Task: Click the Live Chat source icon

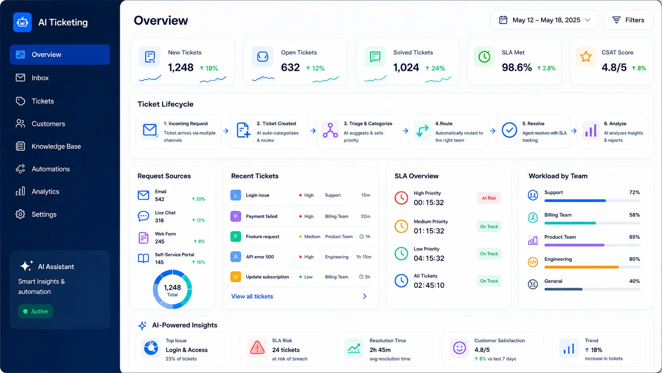Action: tap(143, 216)
